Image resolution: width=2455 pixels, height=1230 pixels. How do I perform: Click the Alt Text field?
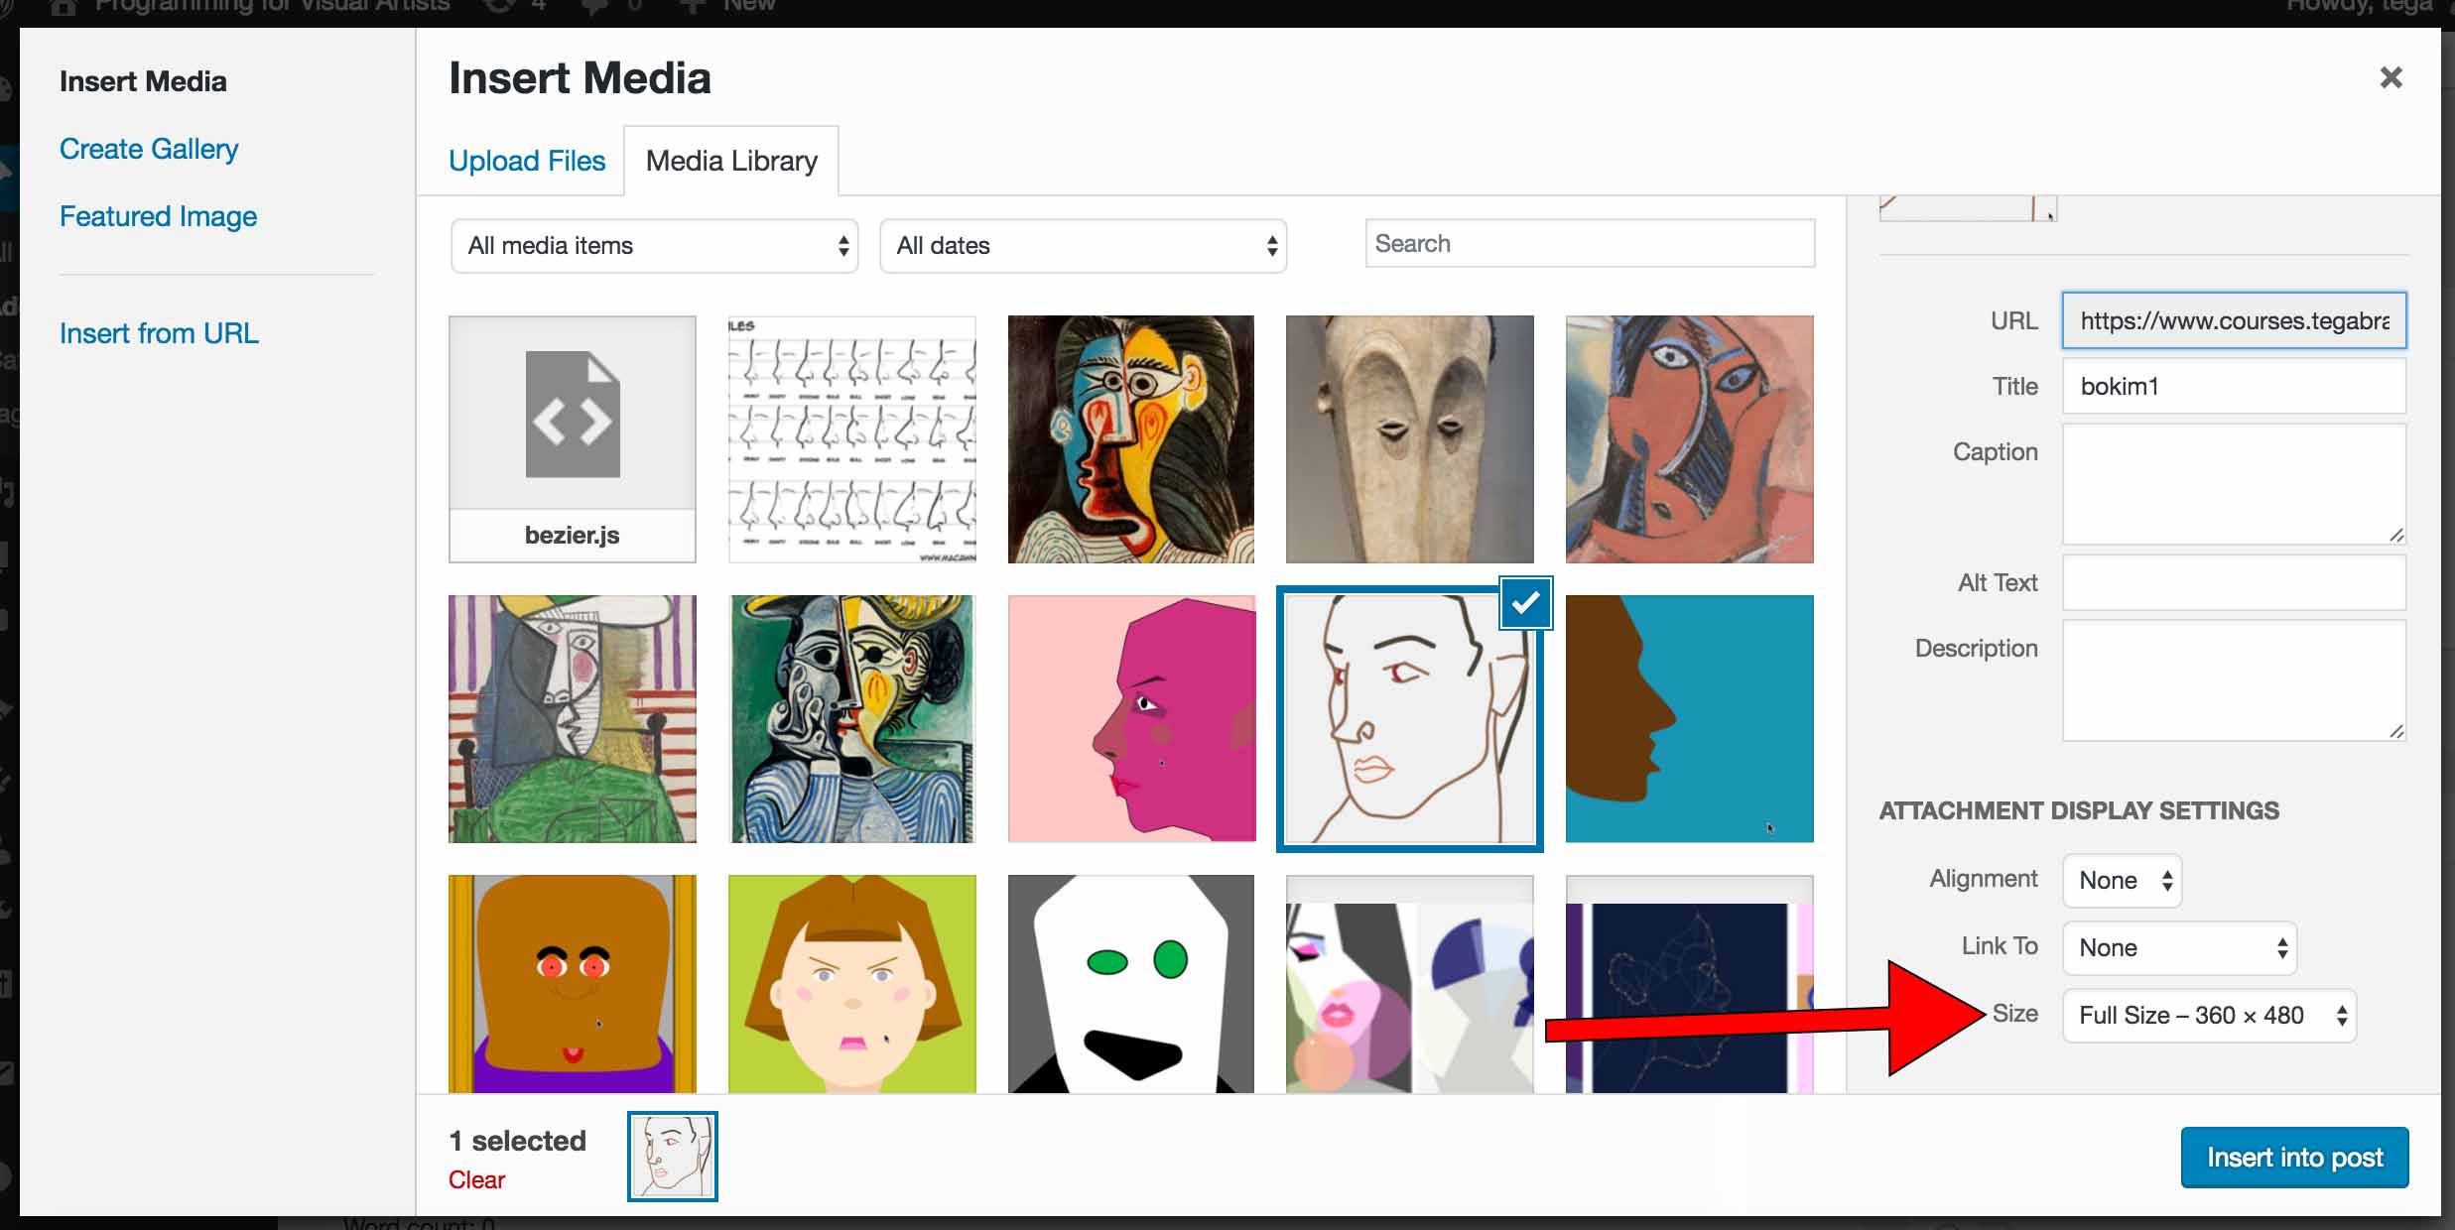[x=2235, y=582]
